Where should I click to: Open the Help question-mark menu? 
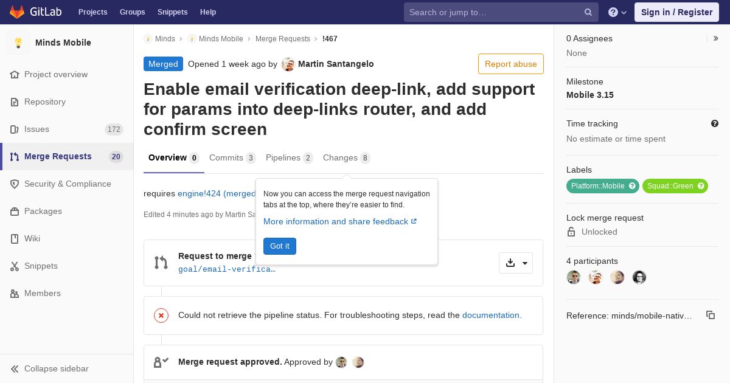(617, 12)
